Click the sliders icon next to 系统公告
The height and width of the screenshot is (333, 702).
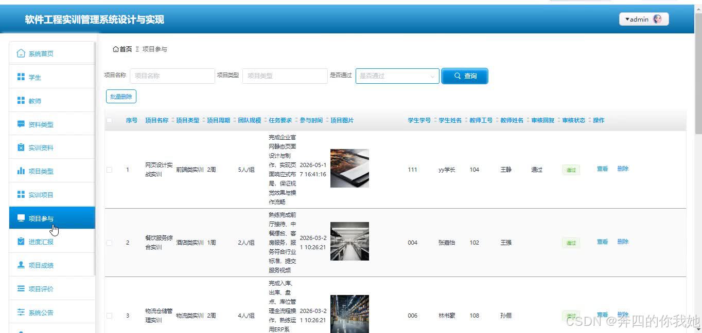[x=21, y=312]
